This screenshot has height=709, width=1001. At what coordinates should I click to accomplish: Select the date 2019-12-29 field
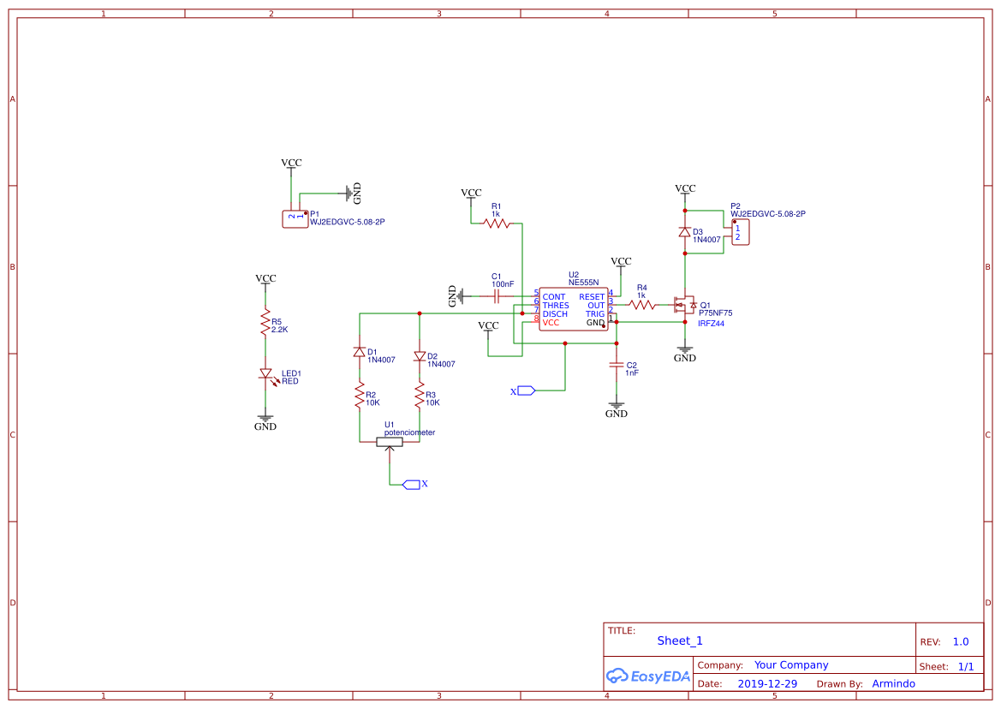pos(767,683)
